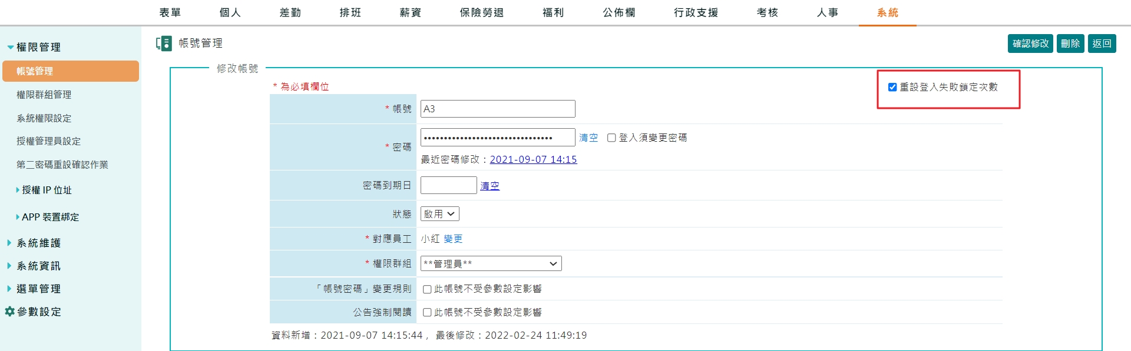Open the 行政支援 top menu
Screen dimensions: 1131x351
click(x=696, y=12)
